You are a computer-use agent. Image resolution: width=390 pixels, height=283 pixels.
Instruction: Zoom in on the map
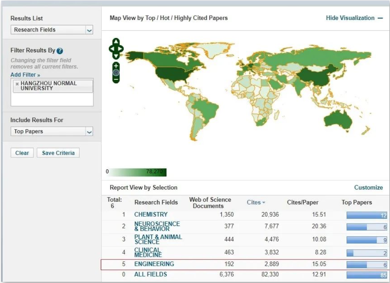[116, 65]
